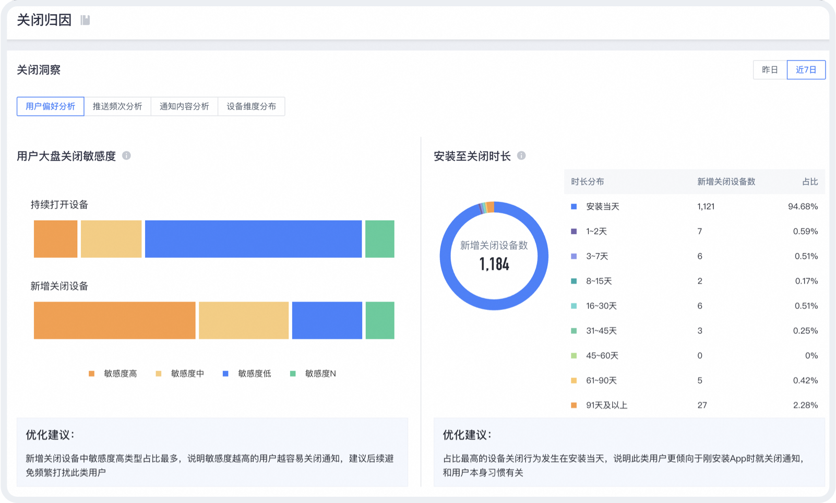This screenshot has width=836, height=503.
Task: Toggle 敏感度N legend item
Action: (x=313, y=374)
